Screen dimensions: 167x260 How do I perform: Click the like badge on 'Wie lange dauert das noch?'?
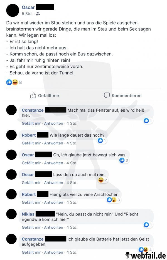pyautogui.click(x=102, y=141)
